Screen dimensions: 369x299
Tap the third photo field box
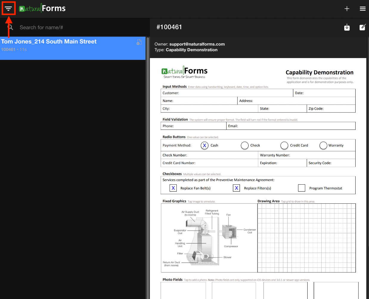pyautogui.click(x=286, y=290)
